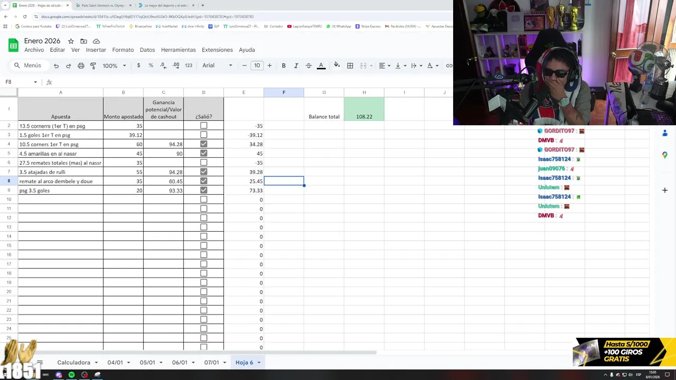The image size is (676, 380).
Task: Check the 27.5 remates totales row box
Action: [x=203, y=163]
